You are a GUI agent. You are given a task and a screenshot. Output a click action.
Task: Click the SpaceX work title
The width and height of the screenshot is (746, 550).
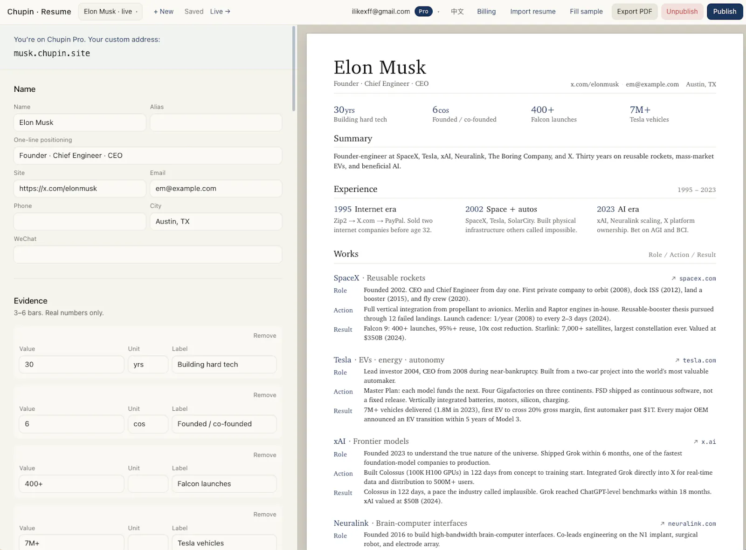coord(346,278)
